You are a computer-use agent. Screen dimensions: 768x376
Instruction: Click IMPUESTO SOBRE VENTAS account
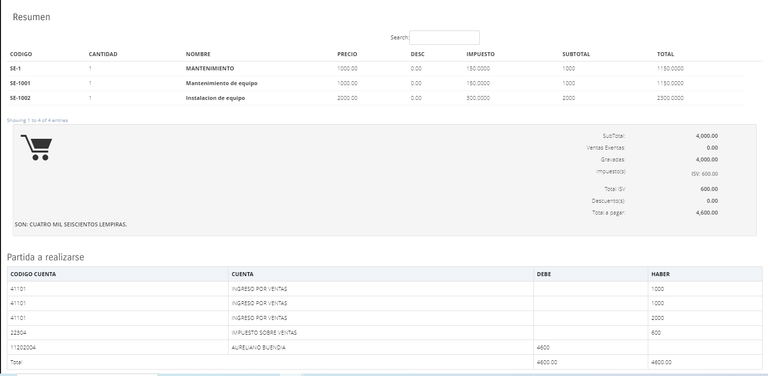coord(264,333)
